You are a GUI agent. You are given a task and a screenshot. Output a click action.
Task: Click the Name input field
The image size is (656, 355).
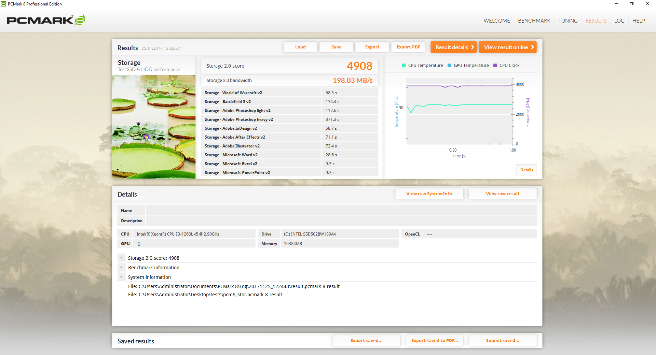tap(341, 211)
